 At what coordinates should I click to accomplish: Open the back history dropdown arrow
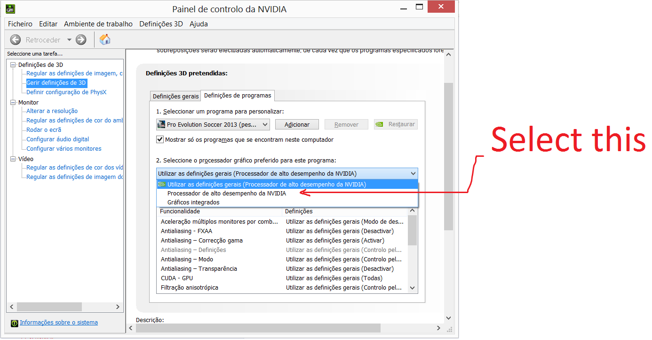(x=69, y=40)
